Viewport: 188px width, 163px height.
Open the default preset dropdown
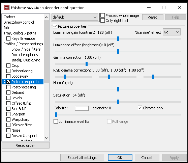pyautogui.click(x=75, y=17)
